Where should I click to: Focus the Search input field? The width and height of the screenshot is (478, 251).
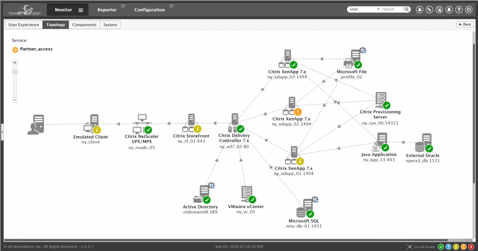click(x=392, y=9)
